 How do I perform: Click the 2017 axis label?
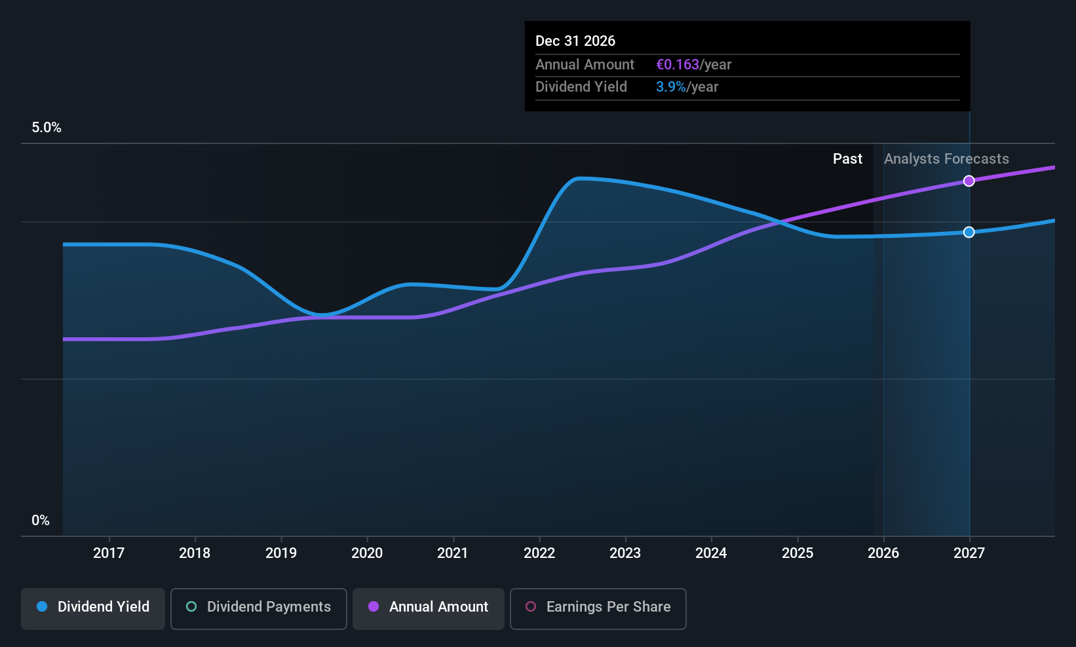[109, 553]
